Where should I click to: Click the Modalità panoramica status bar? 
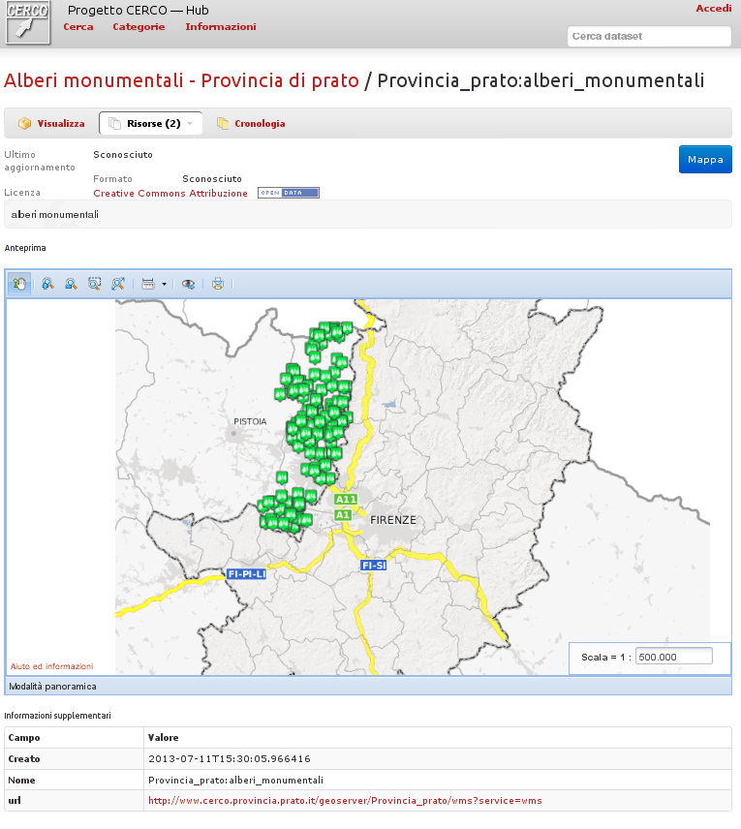[368, 687]
